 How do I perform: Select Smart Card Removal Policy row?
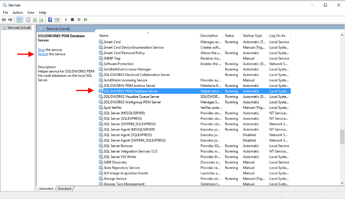click(194, 53)
